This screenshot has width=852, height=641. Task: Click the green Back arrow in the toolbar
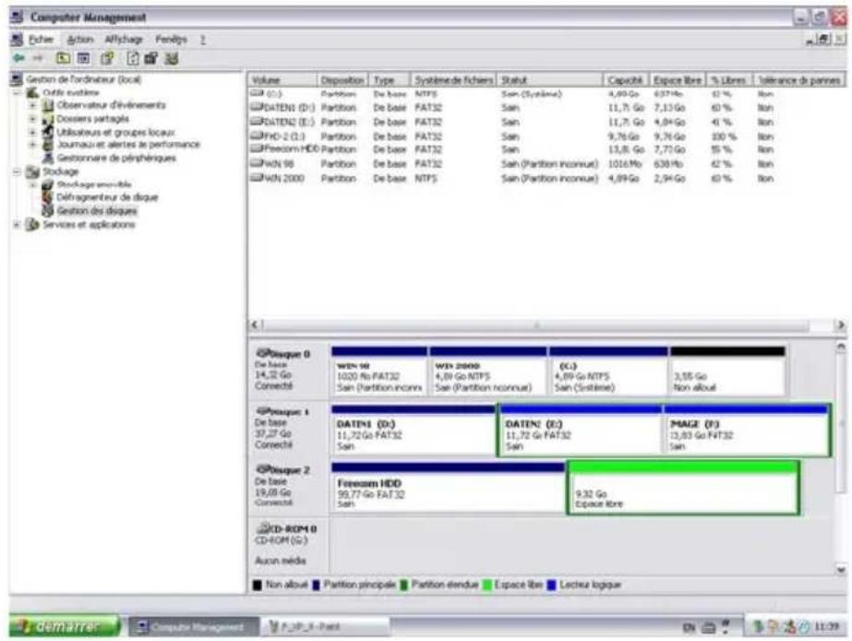point(19,58)
